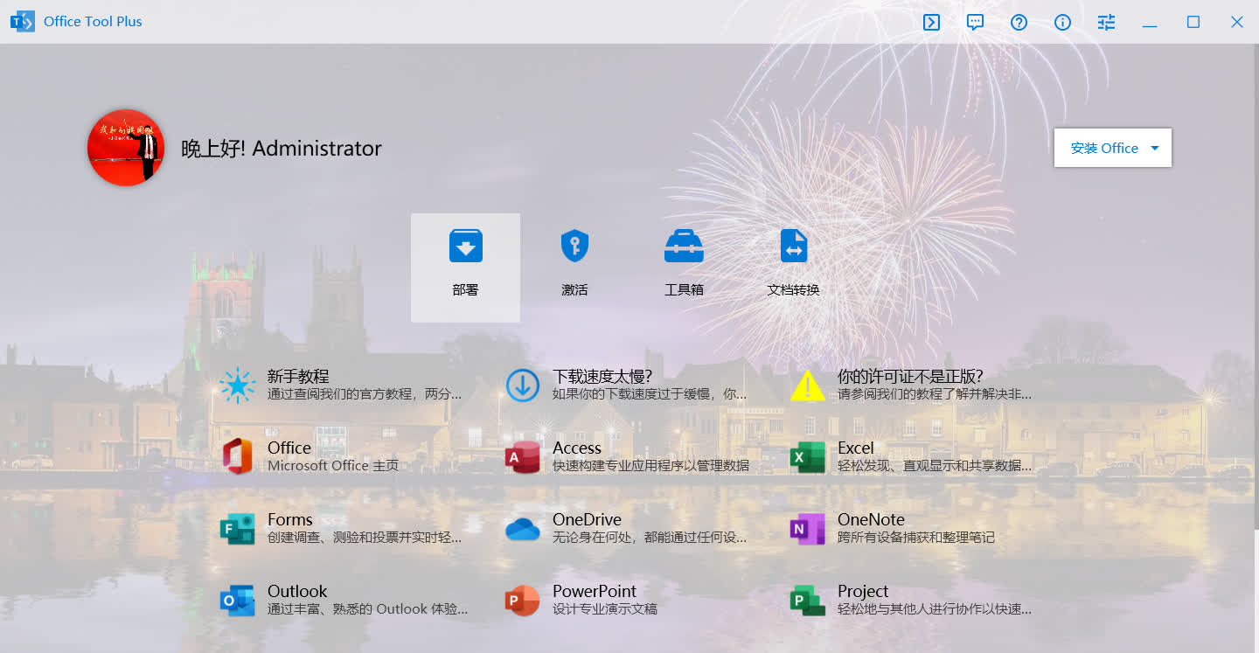Open the feedback chat bubble icon
1259x653 pixels.
point(975,23)
